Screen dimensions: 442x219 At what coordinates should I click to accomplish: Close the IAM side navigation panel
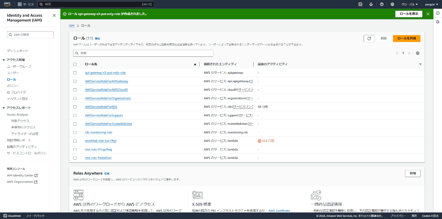click(x=54, y=15)
